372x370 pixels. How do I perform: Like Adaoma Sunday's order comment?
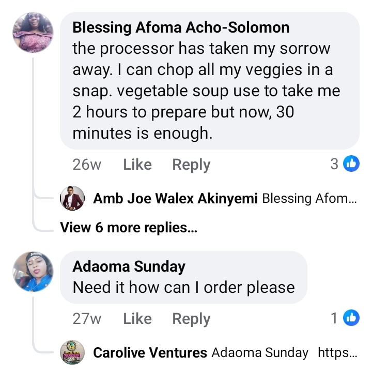pos(137,319)
